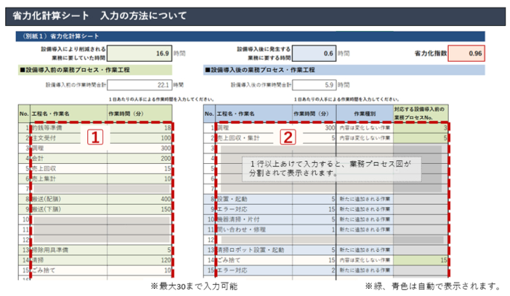The width and height of the screenshot is (510, 296).
Task: Click the 22.1 total time before installation field
Action: 139,85
